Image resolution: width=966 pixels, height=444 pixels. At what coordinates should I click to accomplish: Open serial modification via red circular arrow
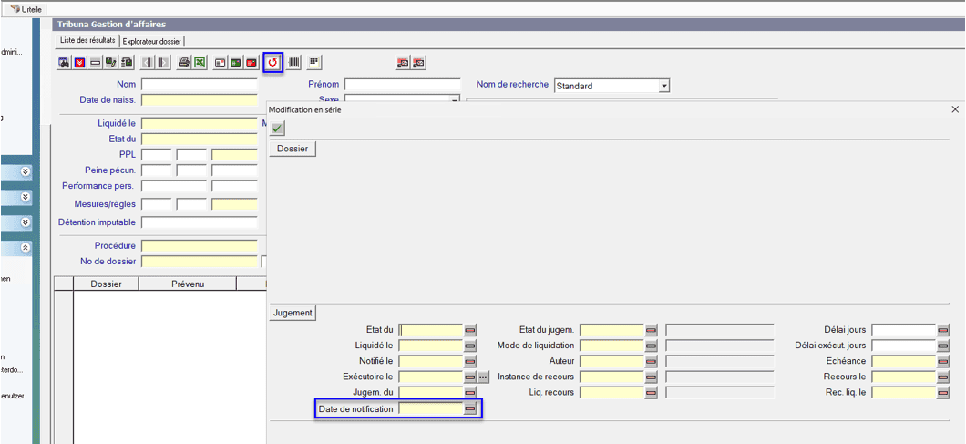pos(272,62)
